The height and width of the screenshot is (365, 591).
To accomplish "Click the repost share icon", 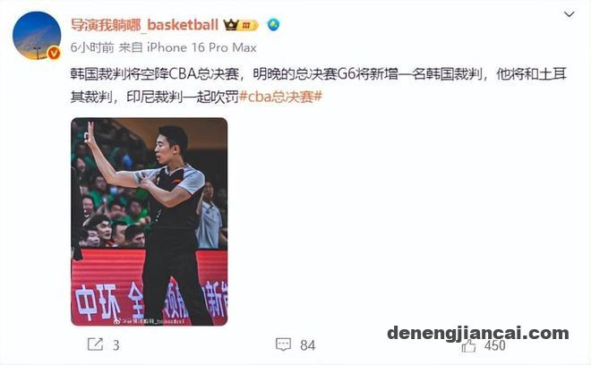I will point(95,344).
